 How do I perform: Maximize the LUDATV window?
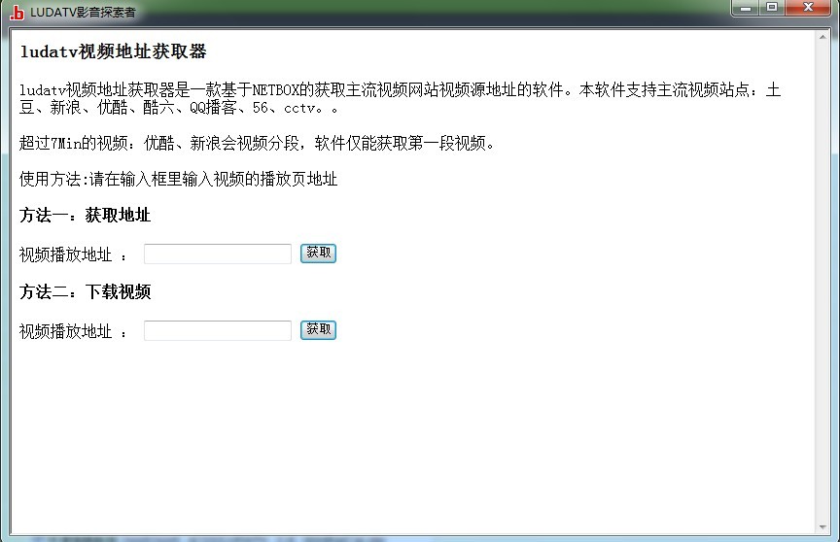click(772, 8)
